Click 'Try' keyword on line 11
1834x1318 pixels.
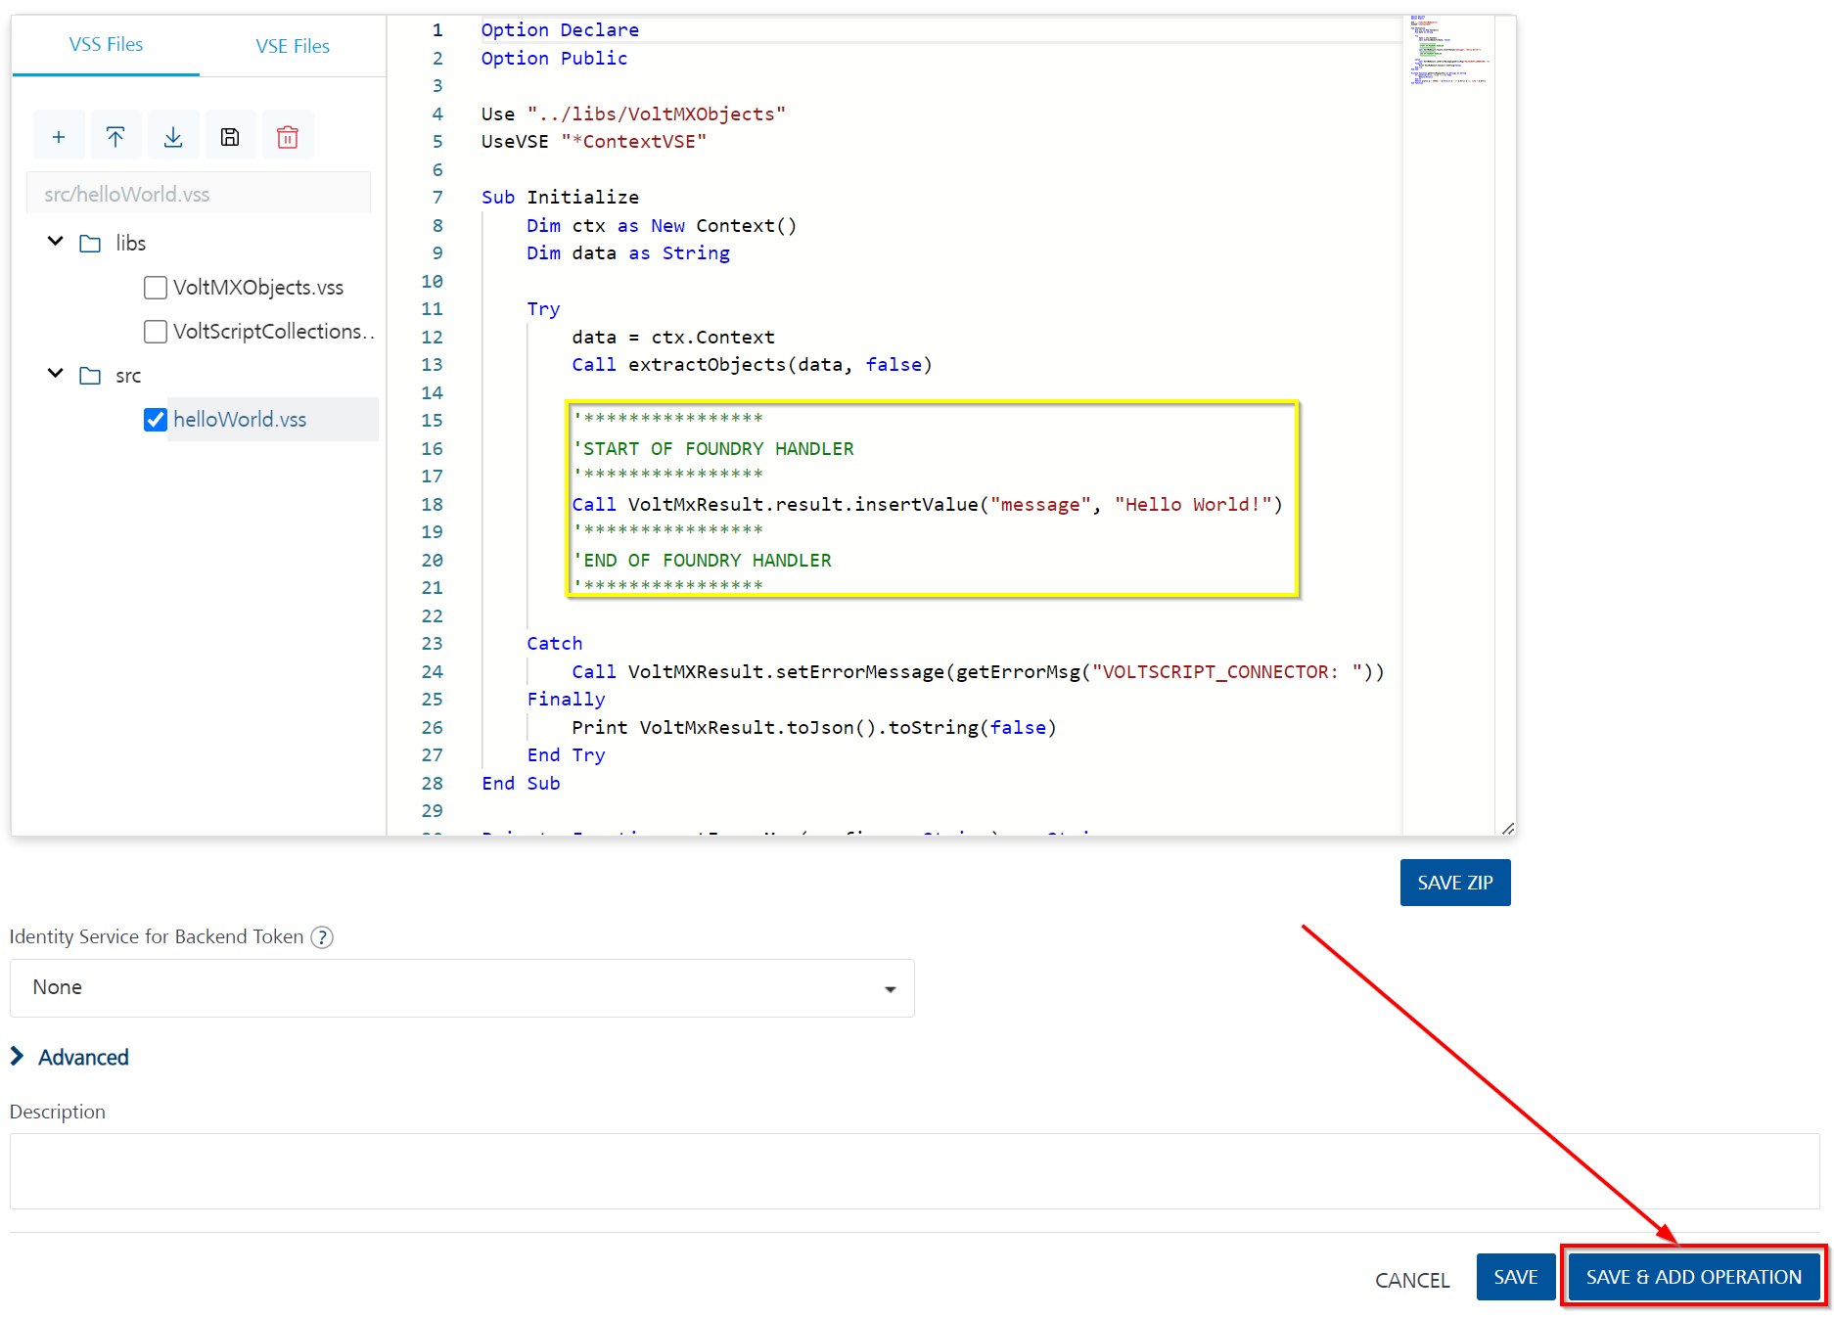pos(543,309)
